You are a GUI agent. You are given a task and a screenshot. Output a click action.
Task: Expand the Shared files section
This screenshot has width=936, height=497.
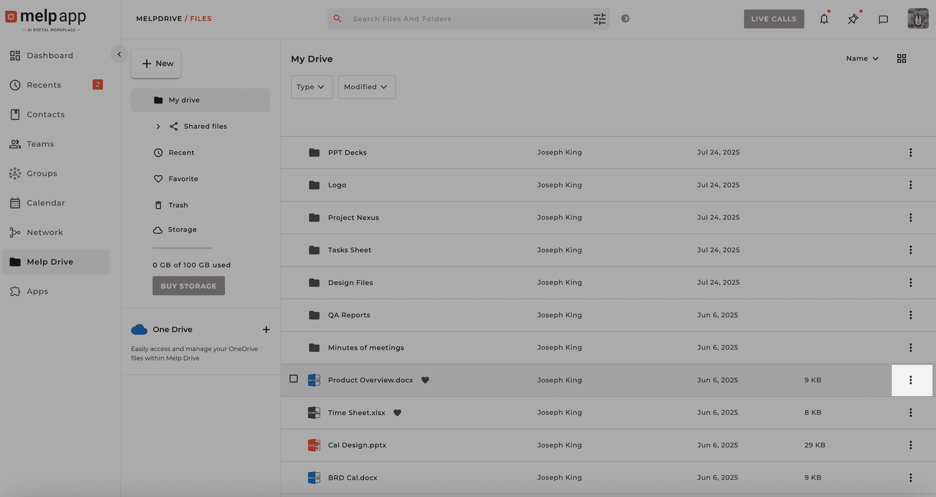click(158, 126)
